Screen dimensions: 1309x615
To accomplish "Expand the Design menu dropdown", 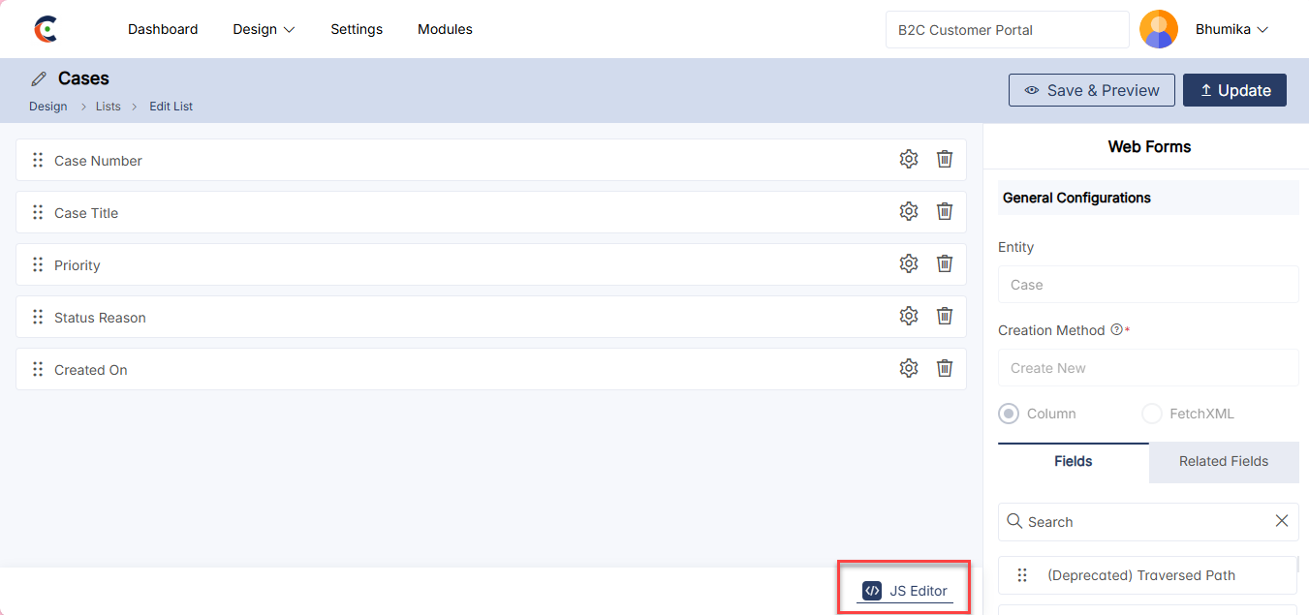I will [264, 29].
